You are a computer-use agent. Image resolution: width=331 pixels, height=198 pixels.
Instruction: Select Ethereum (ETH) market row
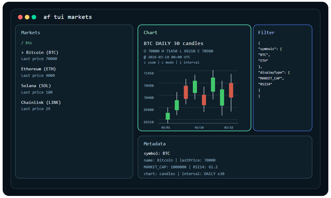pos(38,69)
